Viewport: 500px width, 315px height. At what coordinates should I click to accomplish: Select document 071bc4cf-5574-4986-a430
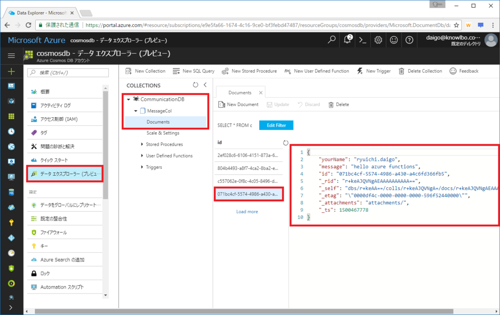[249, 194]
